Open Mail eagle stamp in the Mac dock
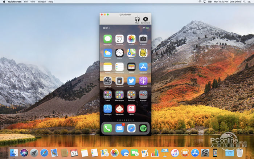Viewport: 254px width, 159px height. (54, 153)
